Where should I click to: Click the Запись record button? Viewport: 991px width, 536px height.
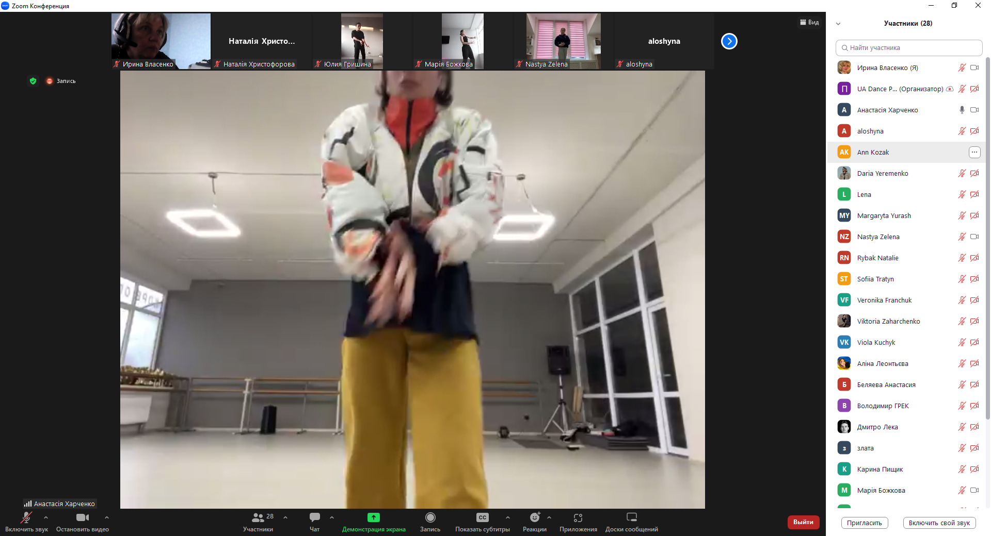[x=430, y=522]
